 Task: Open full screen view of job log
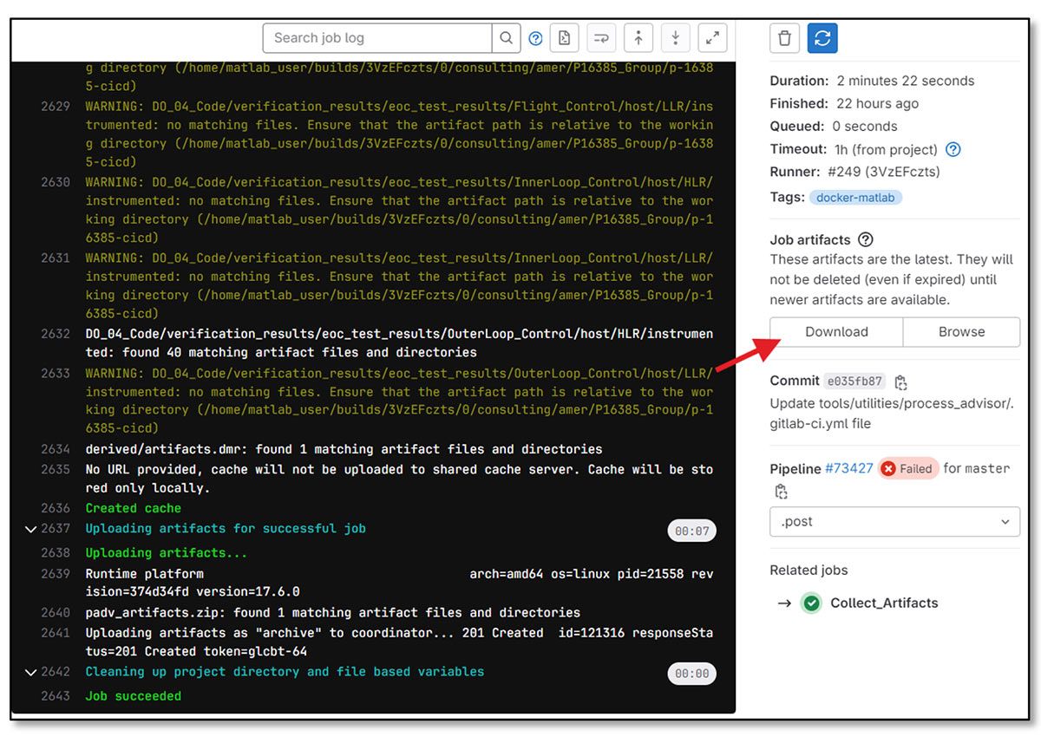[x=712, y=38]
